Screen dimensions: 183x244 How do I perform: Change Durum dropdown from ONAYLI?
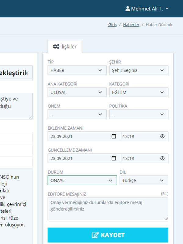[82, 180]
